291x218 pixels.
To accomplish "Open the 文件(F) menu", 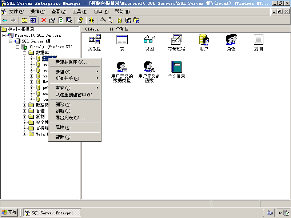I will tap(16, 12).
